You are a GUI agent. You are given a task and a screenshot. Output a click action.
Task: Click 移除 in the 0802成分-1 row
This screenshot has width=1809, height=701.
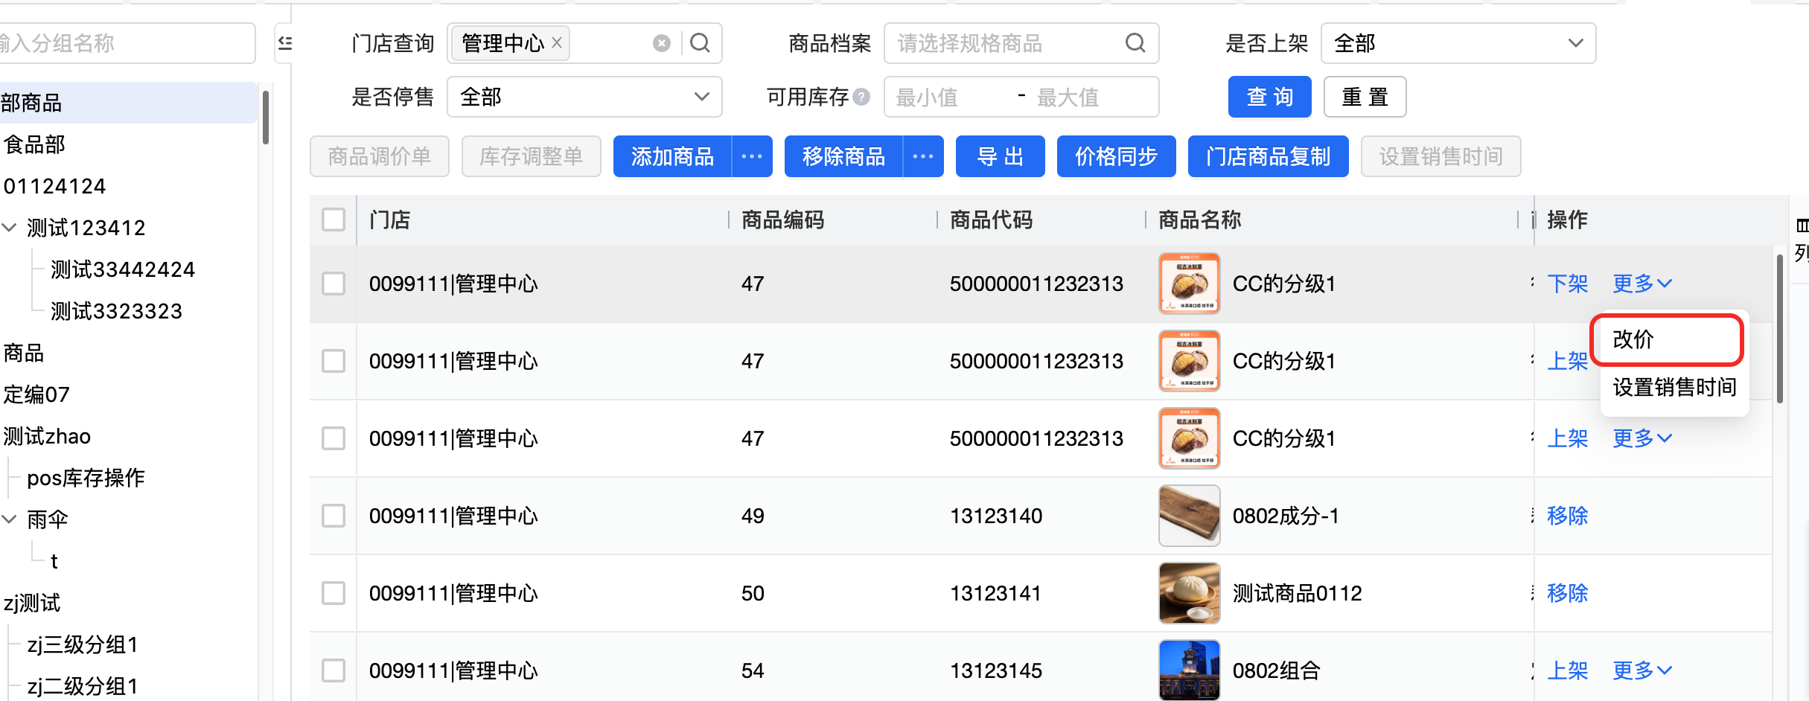tap(1568, 516)
